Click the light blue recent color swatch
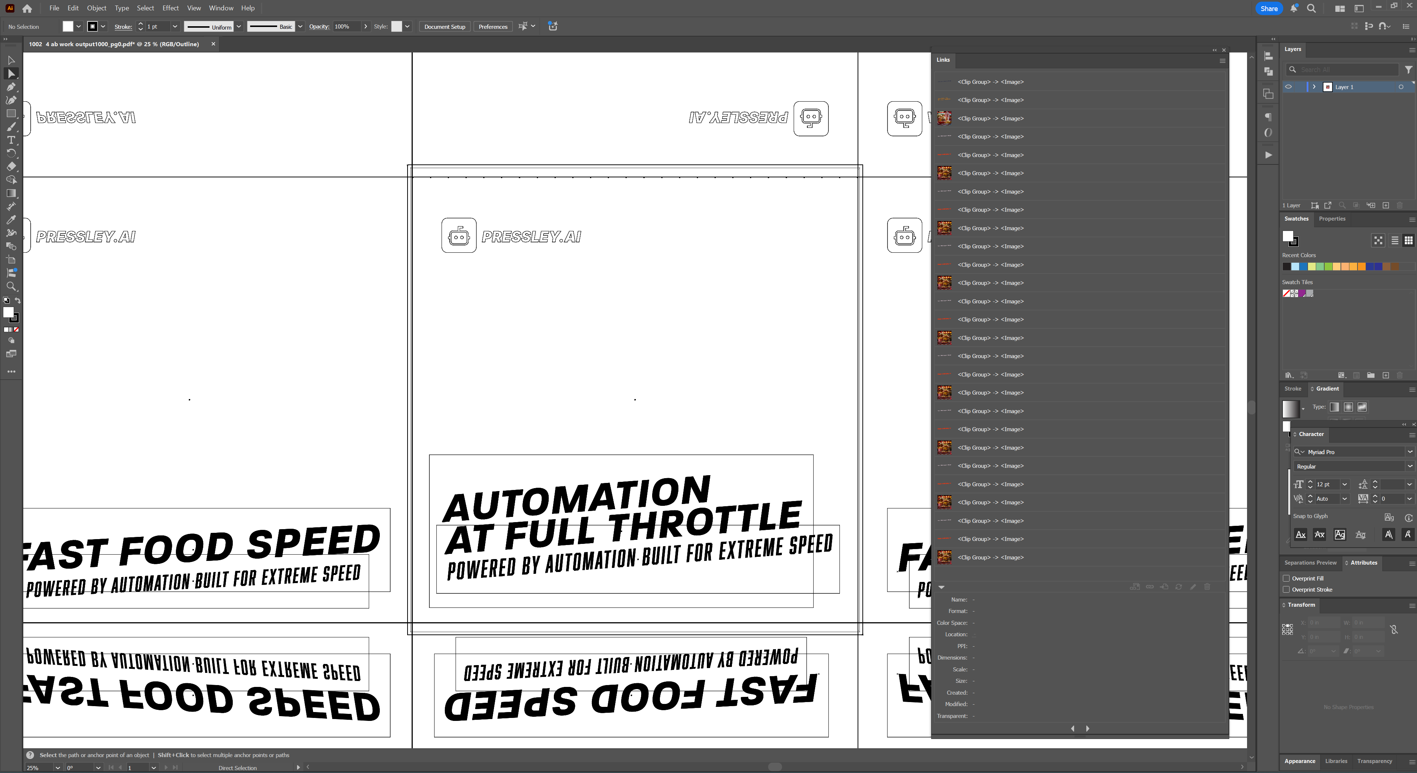Image resolution: width=1417 pixels, height=773 pixels. 1295,266
